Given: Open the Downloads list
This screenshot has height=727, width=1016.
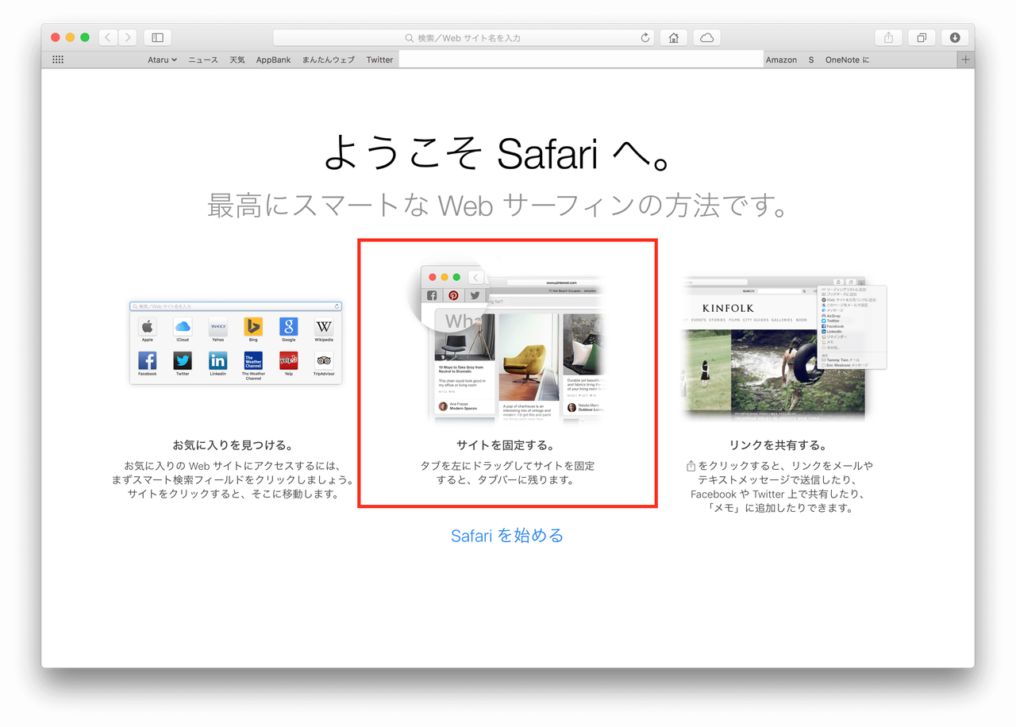Looking at the screenshot, I should coord(955,37).
